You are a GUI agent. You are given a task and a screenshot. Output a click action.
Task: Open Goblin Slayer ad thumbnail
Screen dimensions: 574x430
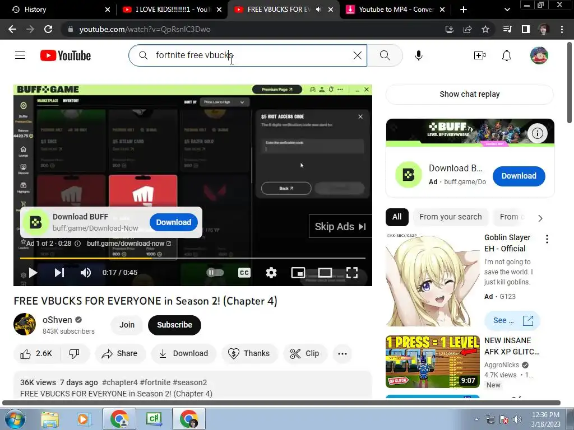(433, 279)
